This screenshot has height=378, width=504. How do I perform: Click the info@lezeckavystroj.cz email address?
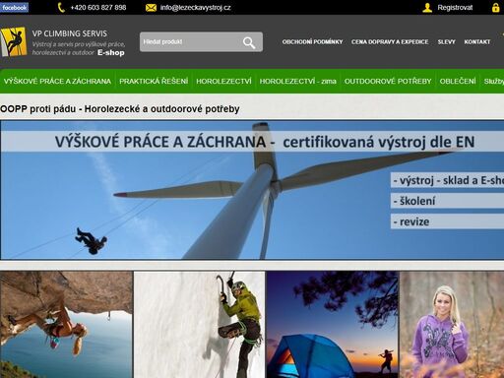pyautogui.click(x=196, y=8)
